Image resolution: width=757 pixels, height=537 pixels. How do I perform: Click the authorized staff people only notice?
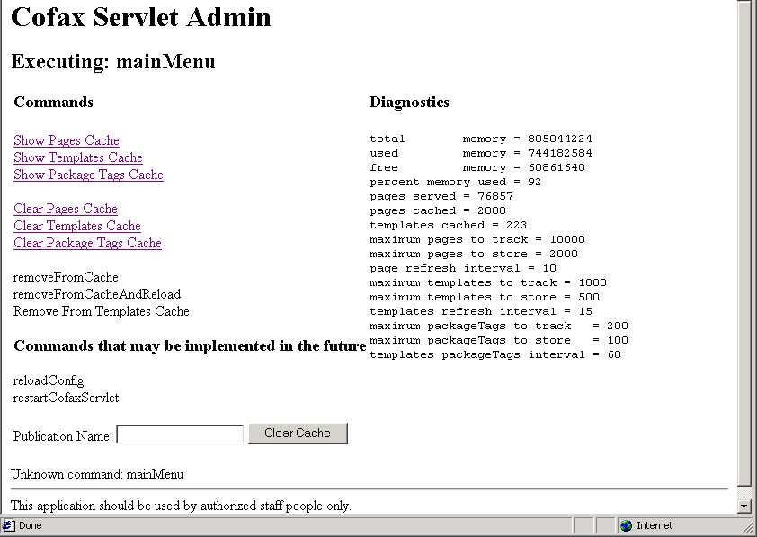click(181, 506)
